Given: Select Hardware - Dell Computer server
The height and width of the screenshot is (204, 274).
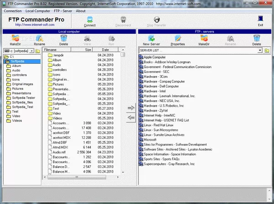Looking at the screenshot, I should (x=161, y=86).
